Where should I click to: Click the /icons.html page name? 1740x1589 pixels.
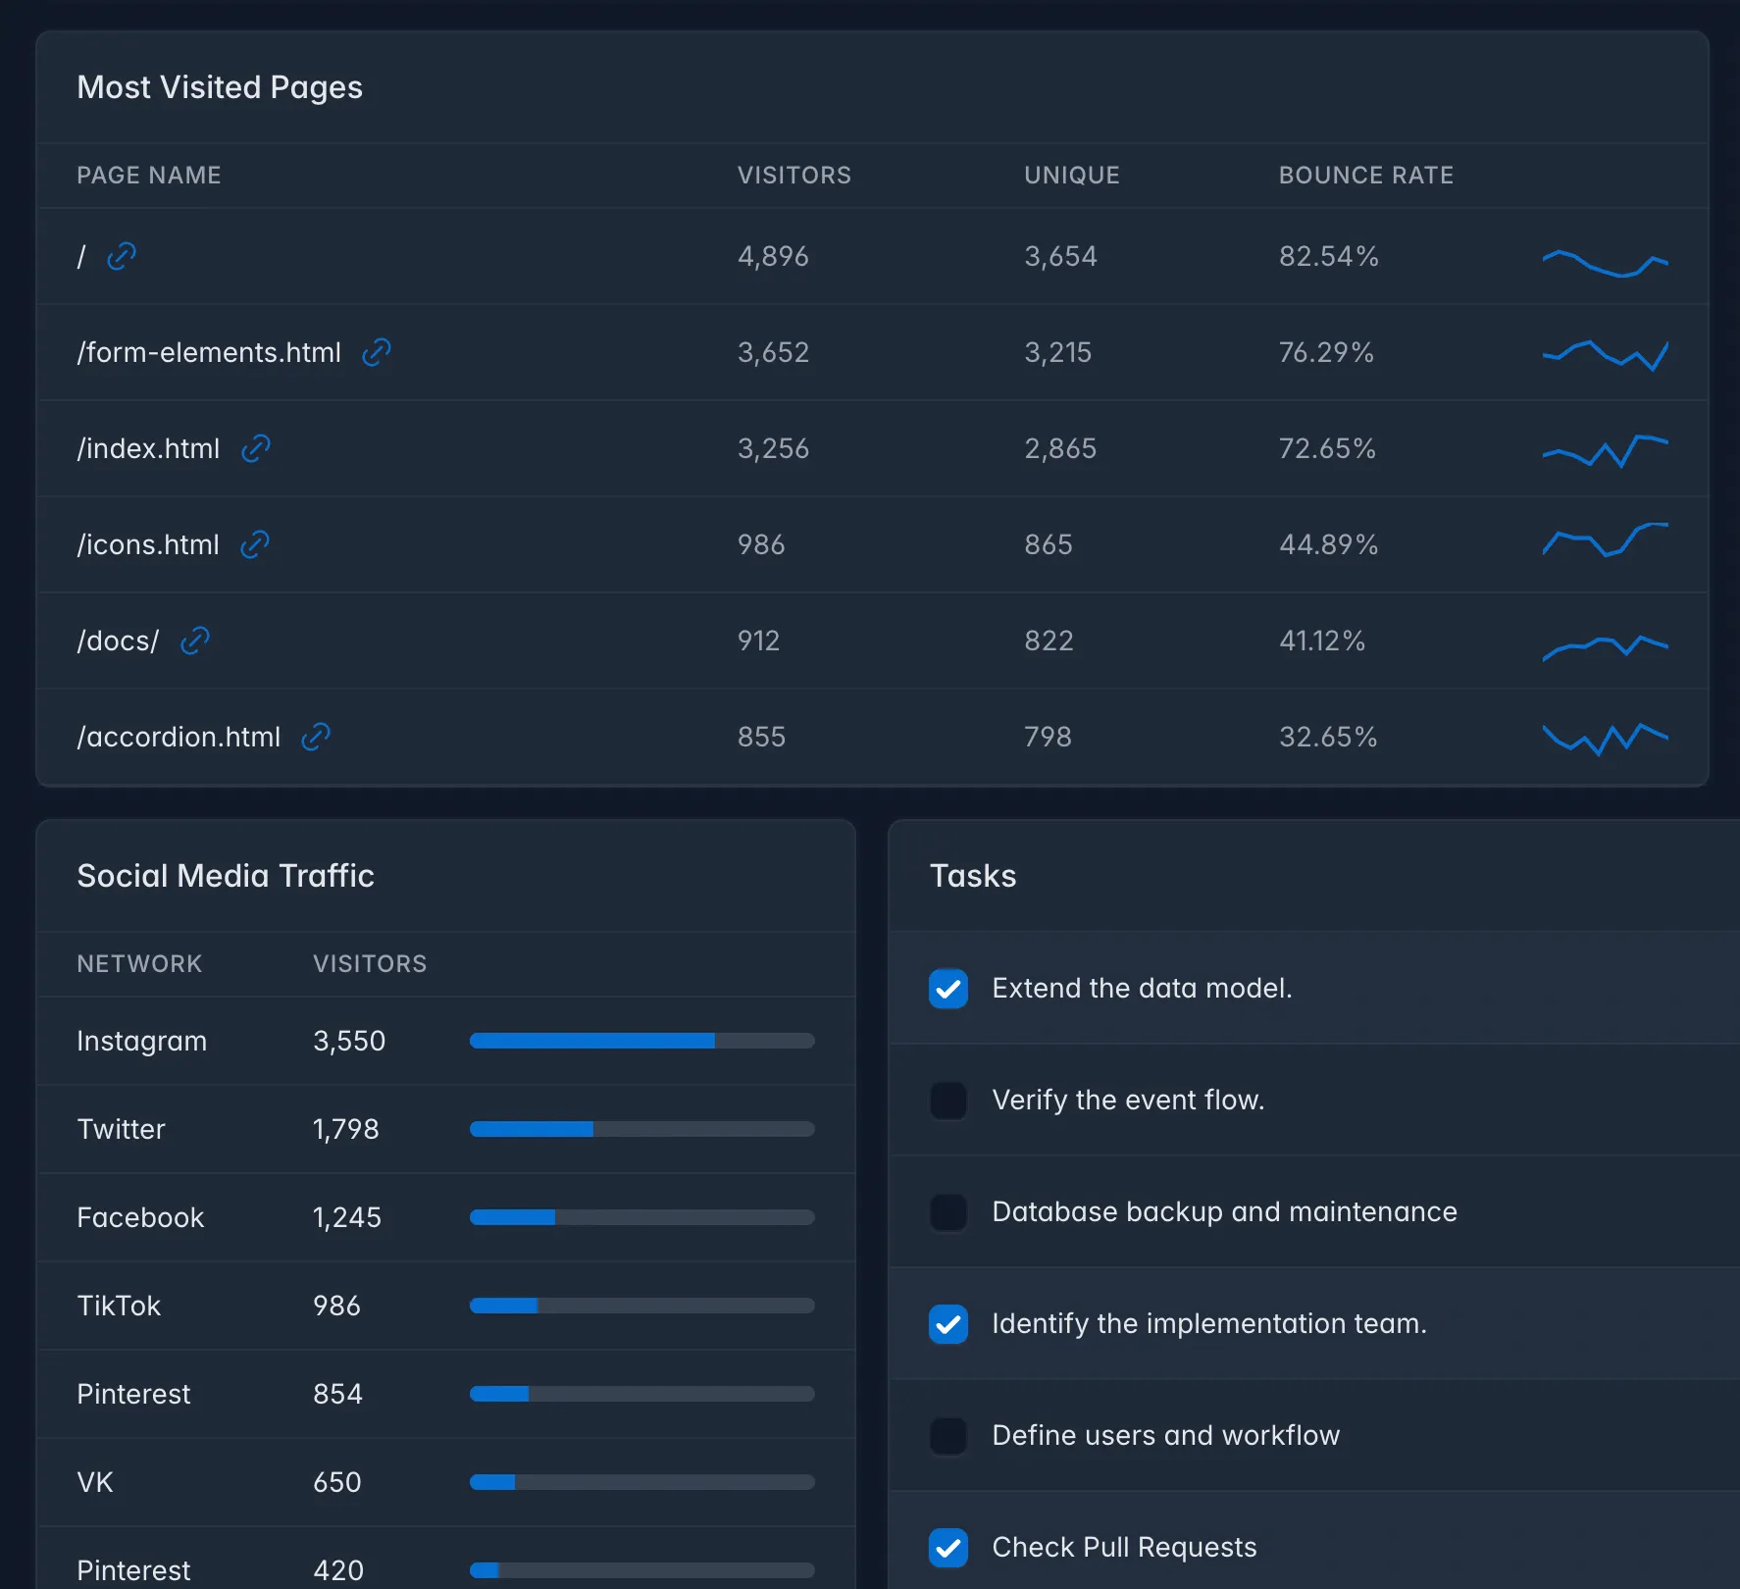point(148,544)
